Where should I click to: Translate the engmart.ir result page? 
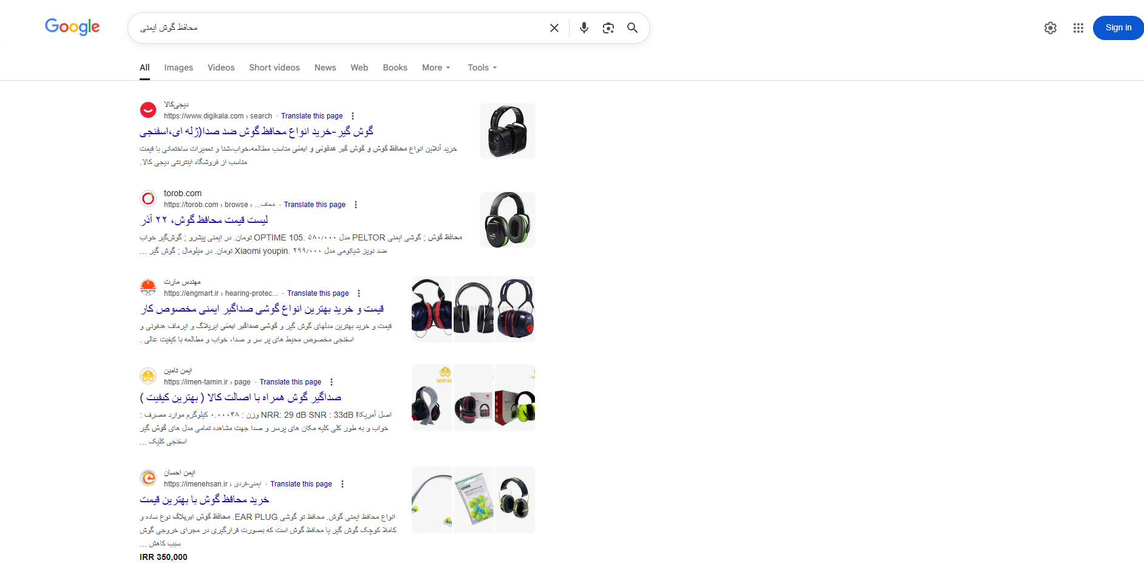(318, 293)
